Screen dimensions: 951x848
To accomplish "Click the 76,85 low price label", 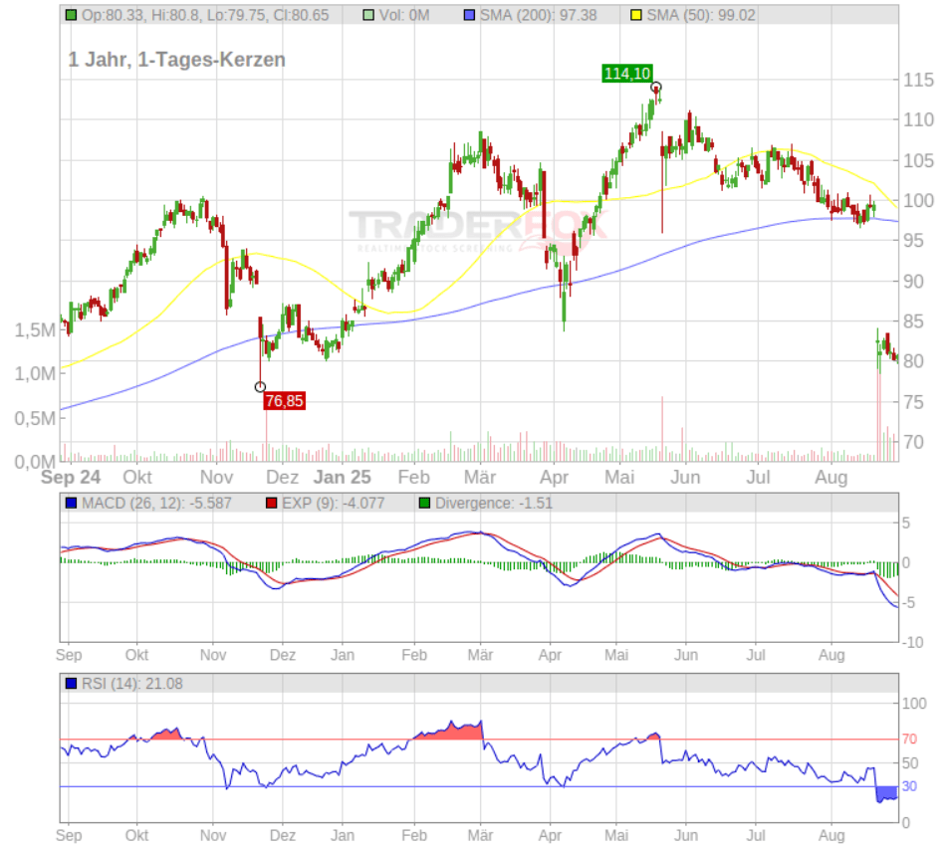I will click(x=285, y=401).
